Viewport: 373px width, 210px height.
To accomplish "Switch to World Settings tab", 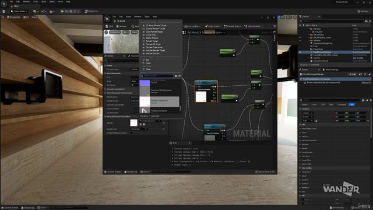I will pyautogui.click(x=330, y=69).
